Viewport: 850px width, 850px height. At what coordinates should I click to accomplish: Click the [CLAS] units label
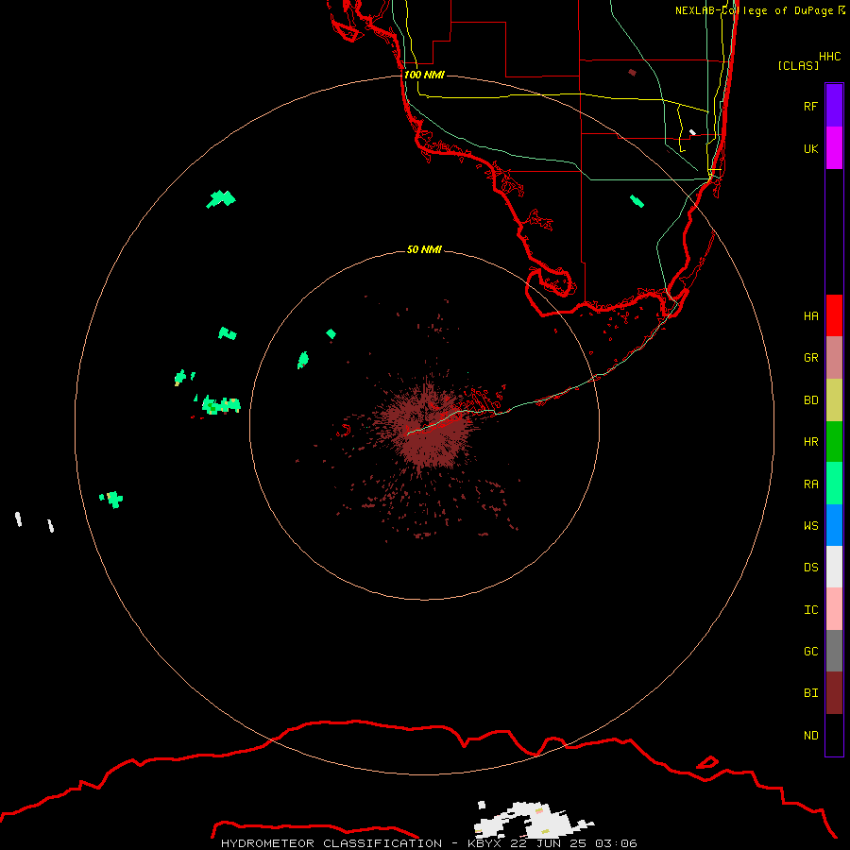[798, 65]
